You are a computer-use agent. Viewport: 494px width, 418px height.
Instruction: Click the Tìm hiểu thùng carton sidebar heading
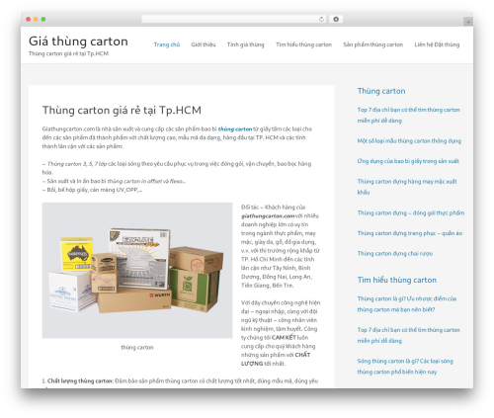[x=397, y=280]
